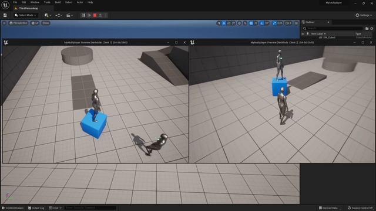Open the Cinematics clapperboard dropdown
The height and width of the screenshot is (211, 376).
click(69, 15)
